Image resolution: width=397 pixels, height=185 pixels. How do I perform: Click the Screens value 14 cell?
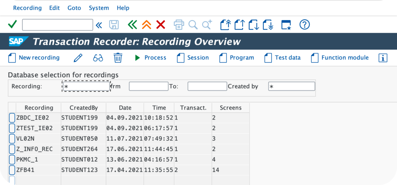pos(231,170)
